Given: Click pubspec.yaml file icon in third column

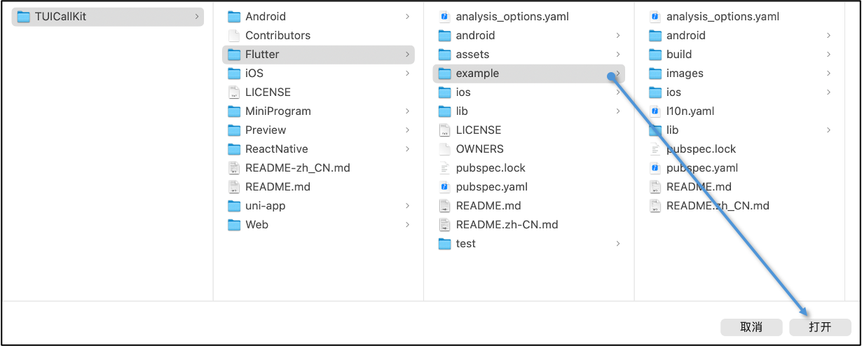Looking at the screenshot, I should pyautogui.click(x=444, y=187).
